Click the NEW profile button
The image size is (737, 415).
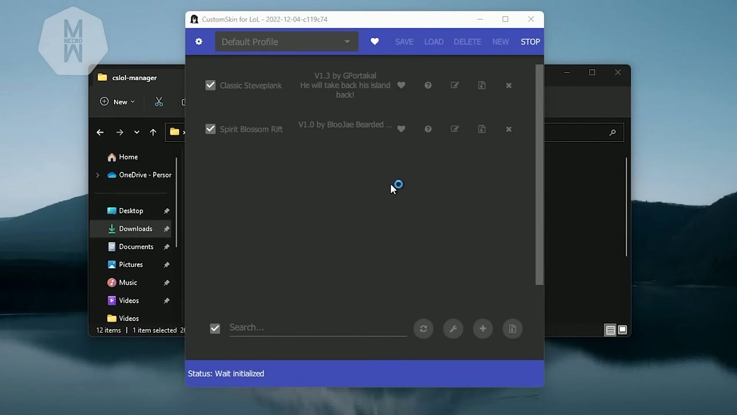pos(500,41)
